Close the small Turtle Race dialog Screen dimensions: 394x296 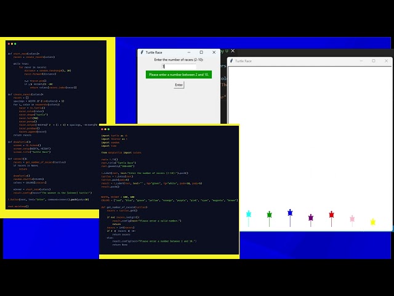tap(214, 52)
